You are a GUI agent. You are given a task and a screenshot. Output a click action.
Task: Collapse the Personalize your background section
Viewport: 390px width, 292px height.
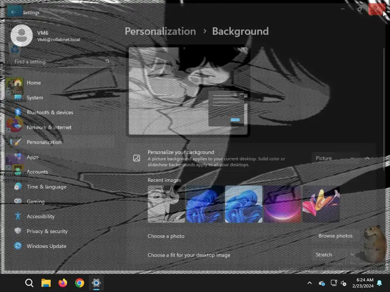point(367,158)
